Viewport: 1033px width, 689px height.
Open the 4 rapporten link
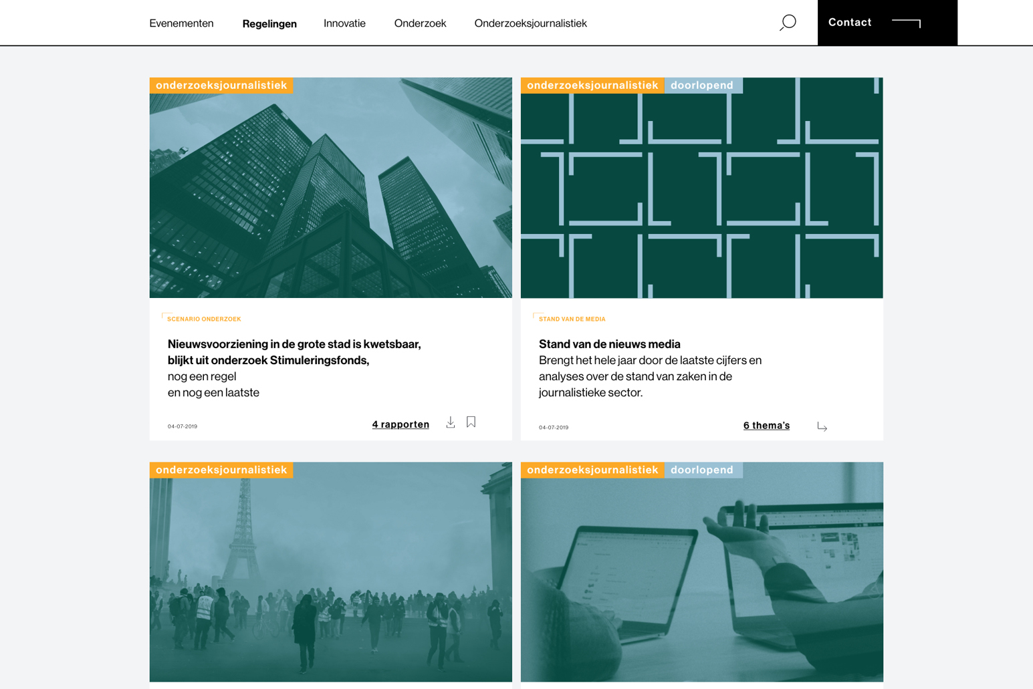[400, 424]
